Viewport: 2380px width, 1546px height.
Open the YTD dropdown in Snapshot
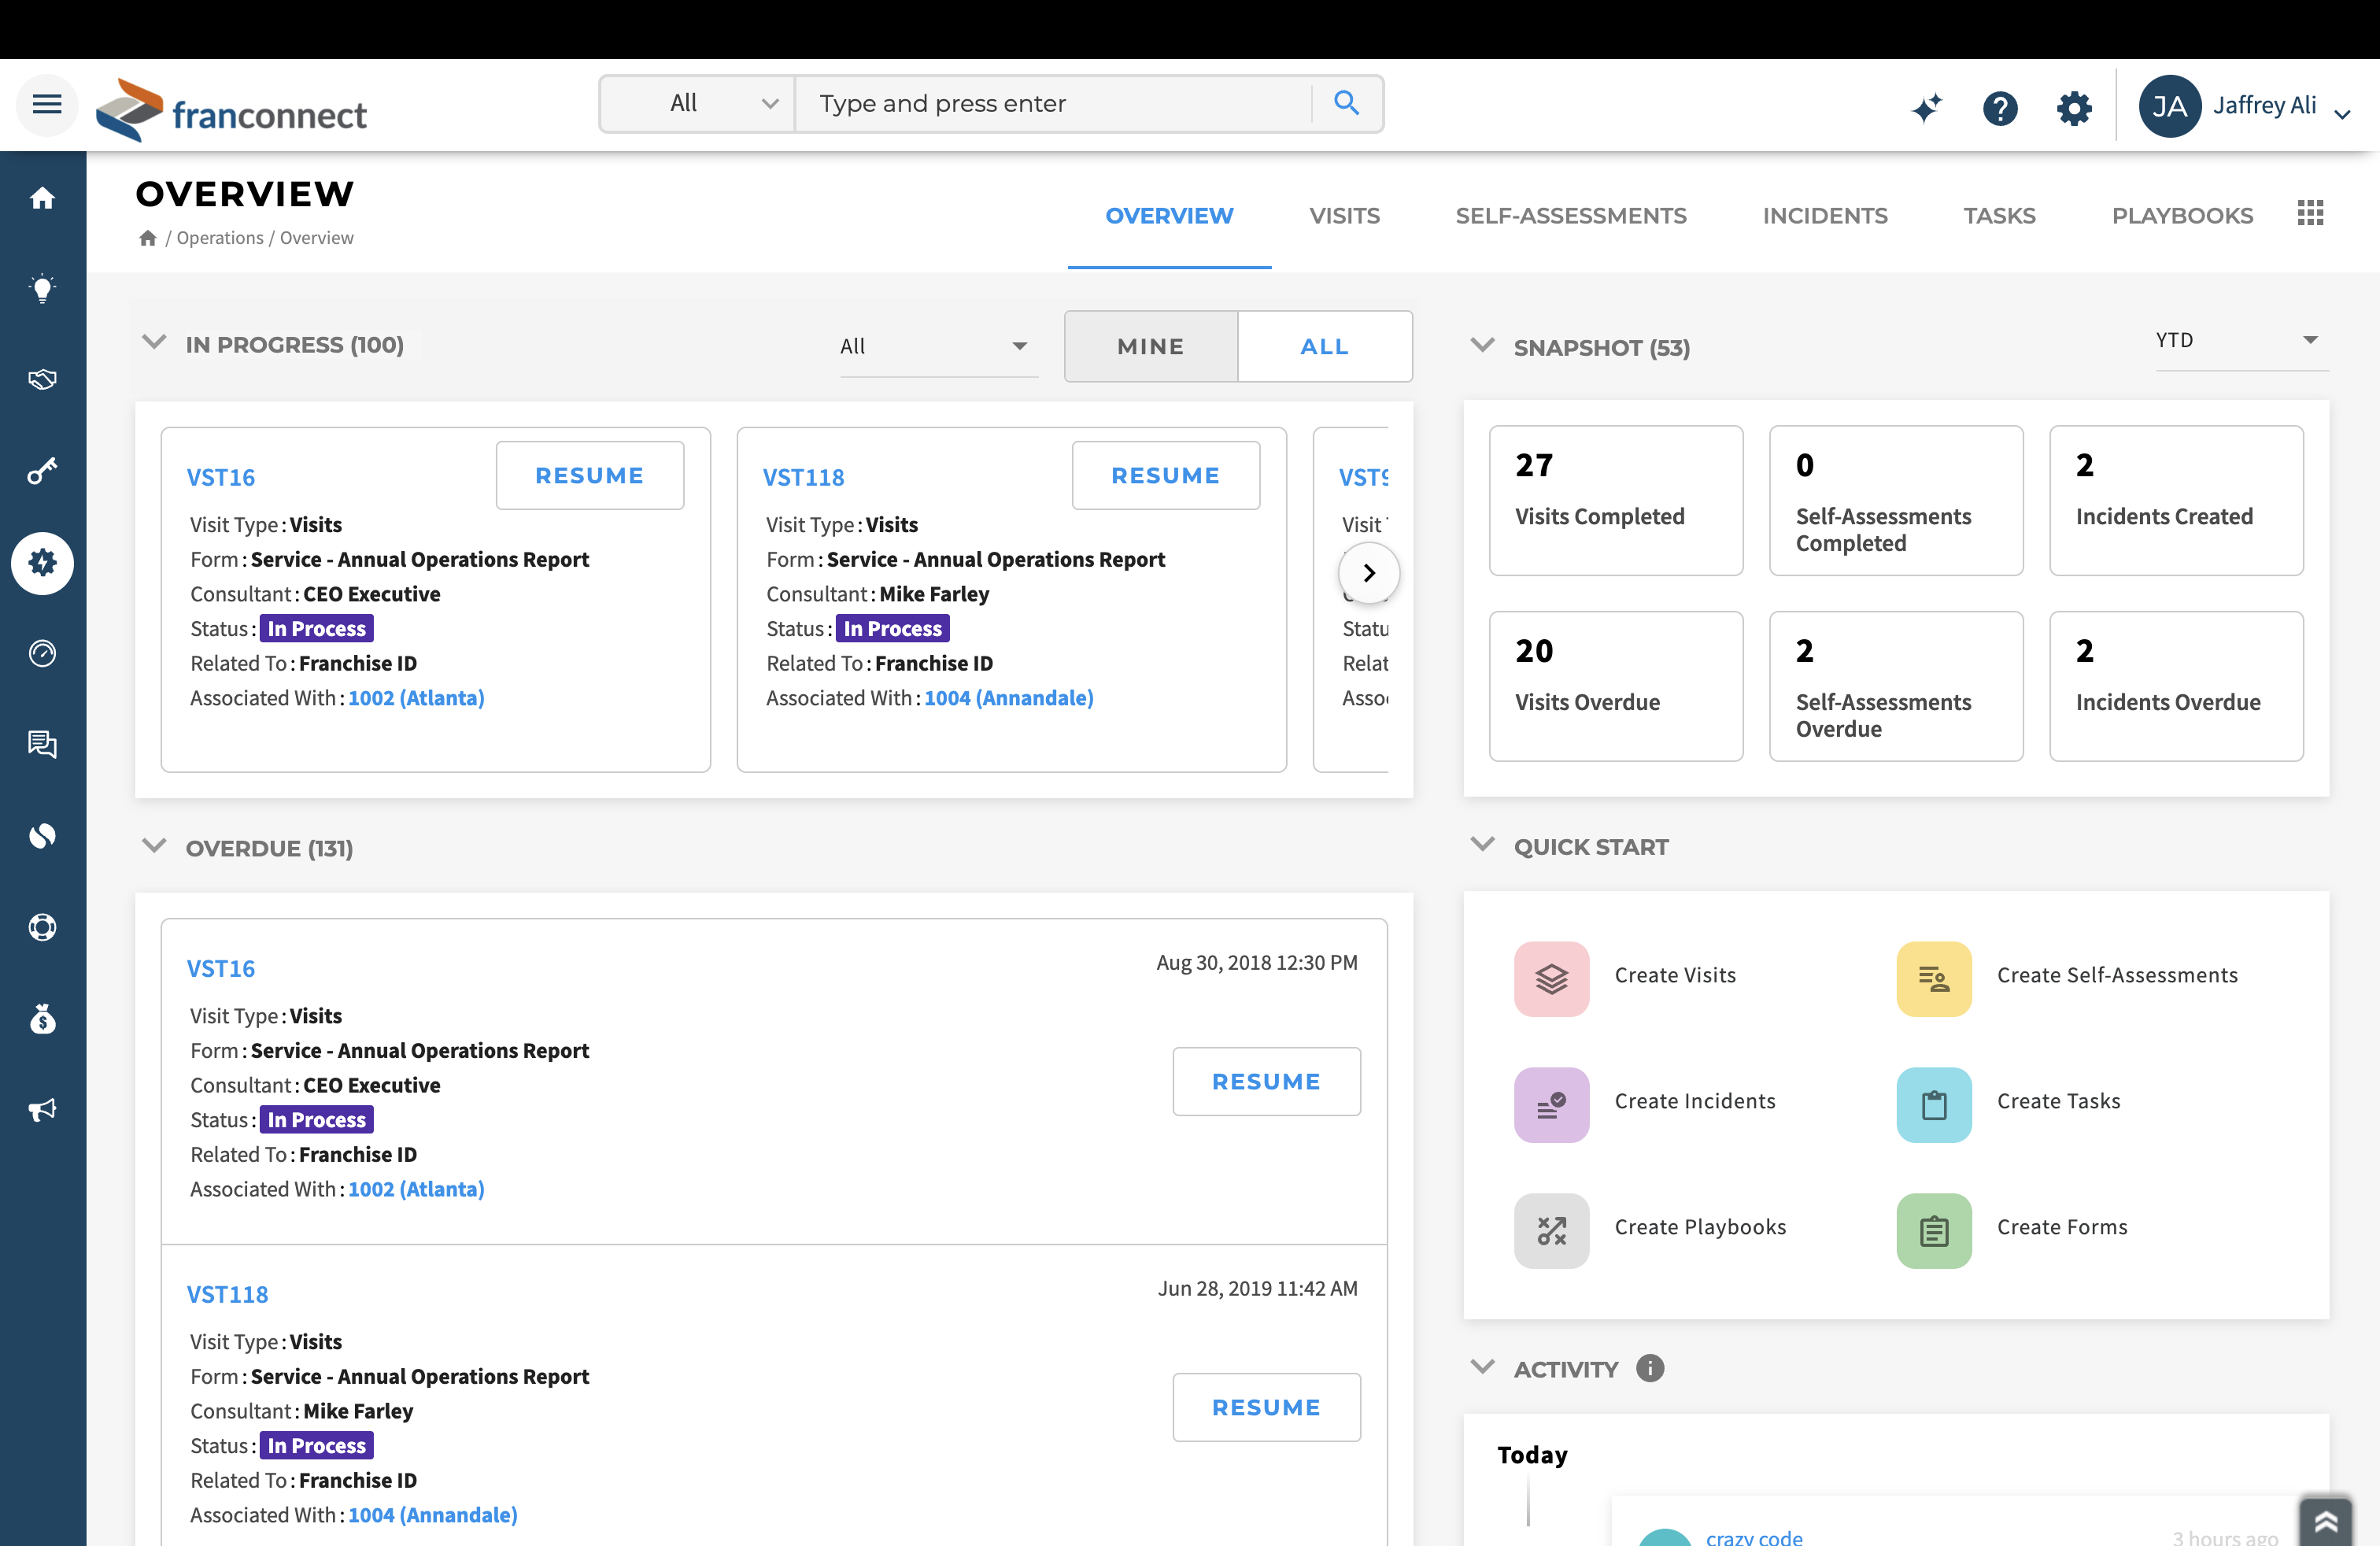click(2240, 340)
